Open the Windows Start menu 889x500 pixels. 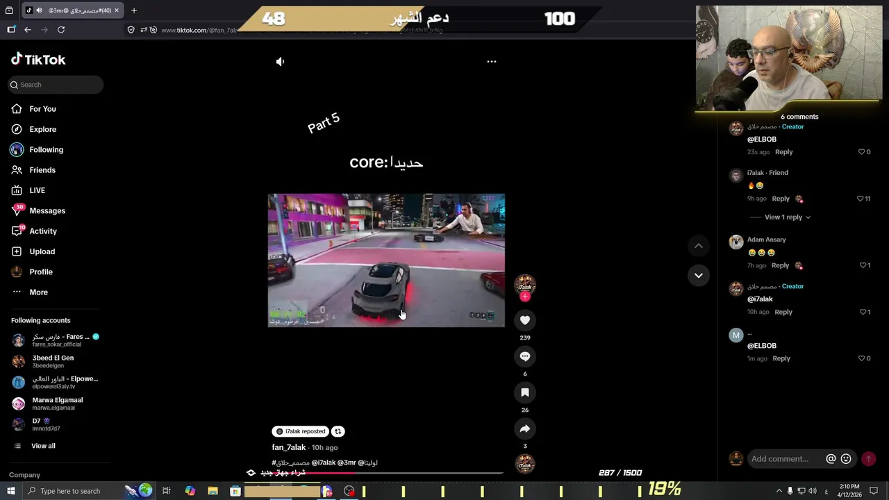coord(10,491)
